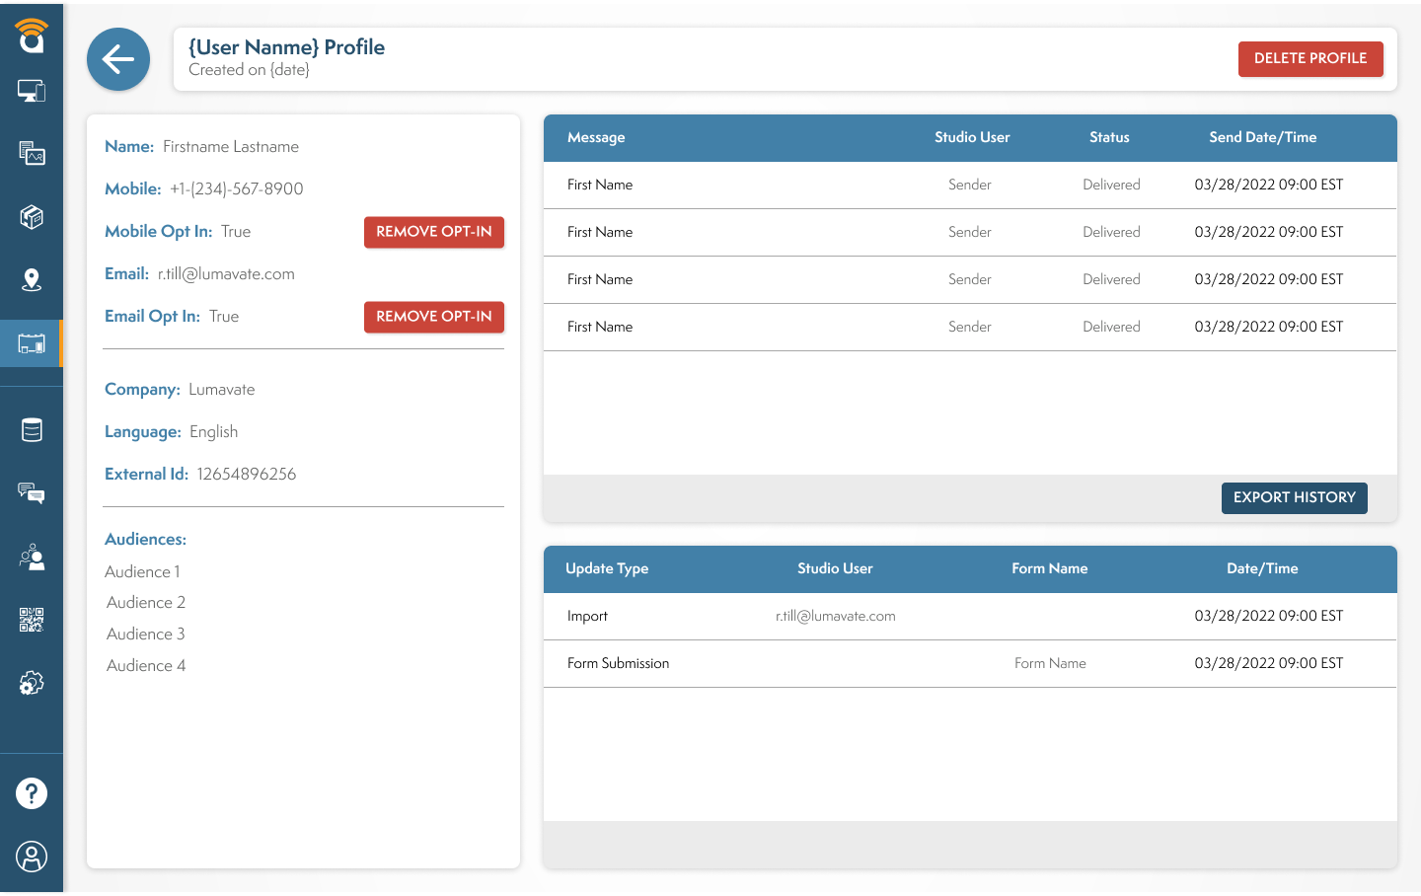Screen dimensions: 1421x896
Task: Select Audience 2 in the list
Action: [146, 602]
